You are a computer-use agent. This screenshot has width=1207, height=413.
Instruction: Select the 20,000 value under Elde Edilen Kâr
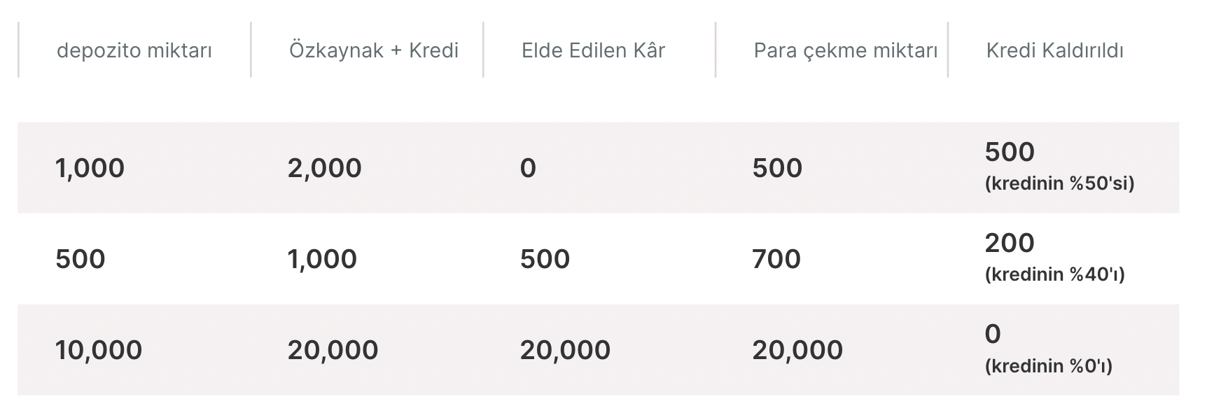point(565,350)
